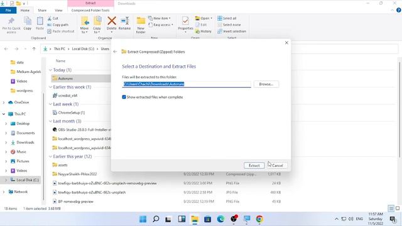Image resolution: width=402 pixels, height=226 pixels.
Task: Open Documents in navigation pane
Action: 25,133
